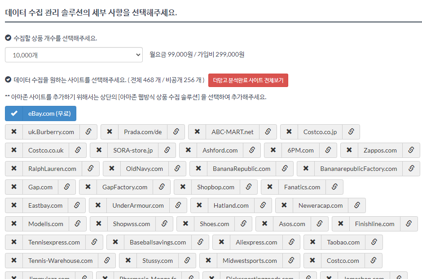Select the Tennisexpress.com site label
The width and height of the screenshot is (422, 279).
click(54, 242)
